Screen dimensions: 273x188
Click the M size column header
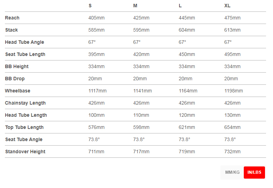click(135, 6)
